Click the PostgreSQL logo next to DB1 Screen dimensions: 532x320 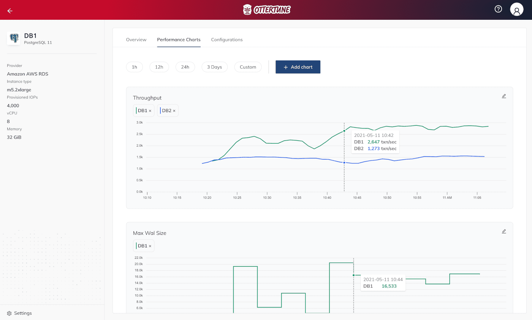pyautogui.click(x=14, y=38)
